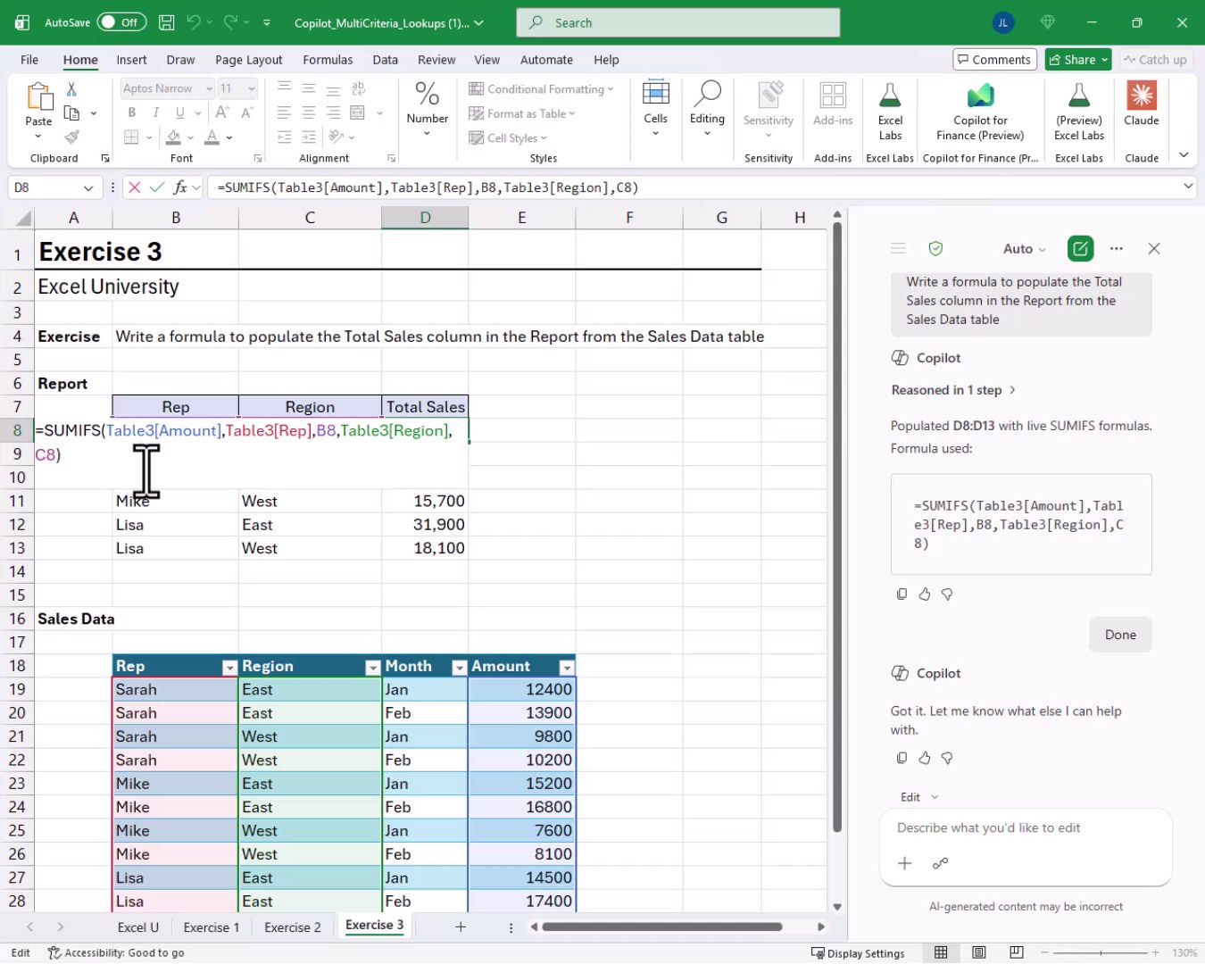Toggle Italic formatting

click(x=156, y=112)
